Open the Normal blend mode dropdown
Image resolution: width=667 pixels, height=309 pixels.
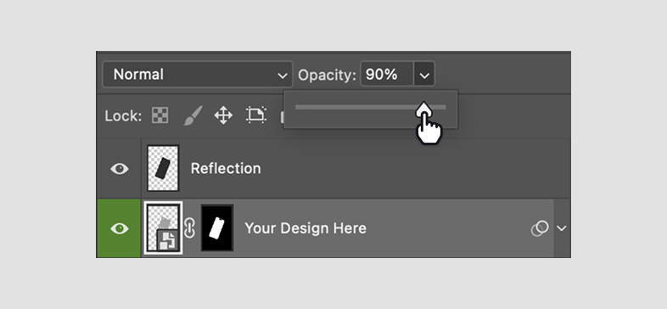click(x=198, y=75)
